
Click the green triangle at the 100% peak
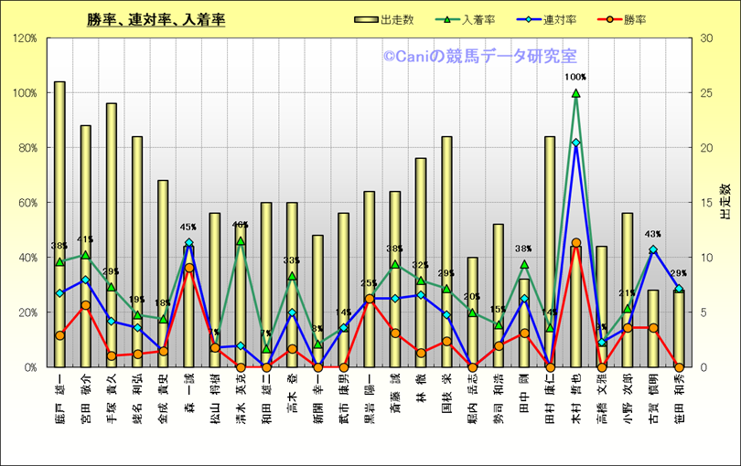[x=575, y=93]
